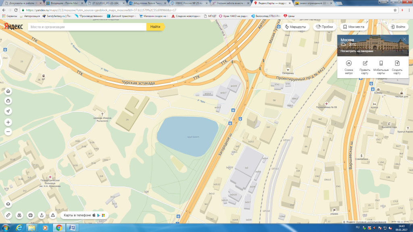Open the Google Play icon
The image size is (413, 232).
(99, 215)
